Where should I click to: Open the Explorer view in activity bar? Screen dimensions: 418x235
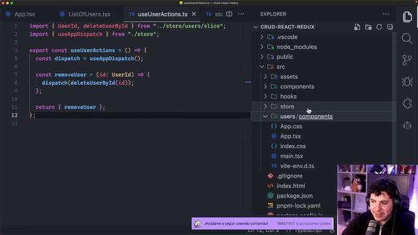[407, 17]
